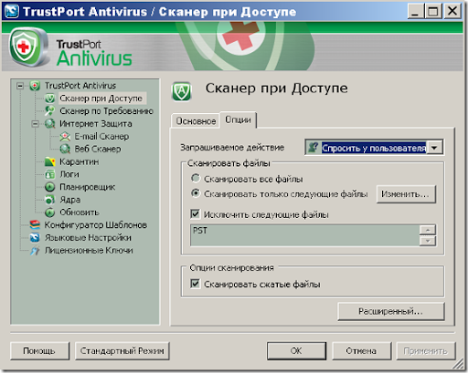
Task: Click the PST excluded files field
Action: [304, 235]
